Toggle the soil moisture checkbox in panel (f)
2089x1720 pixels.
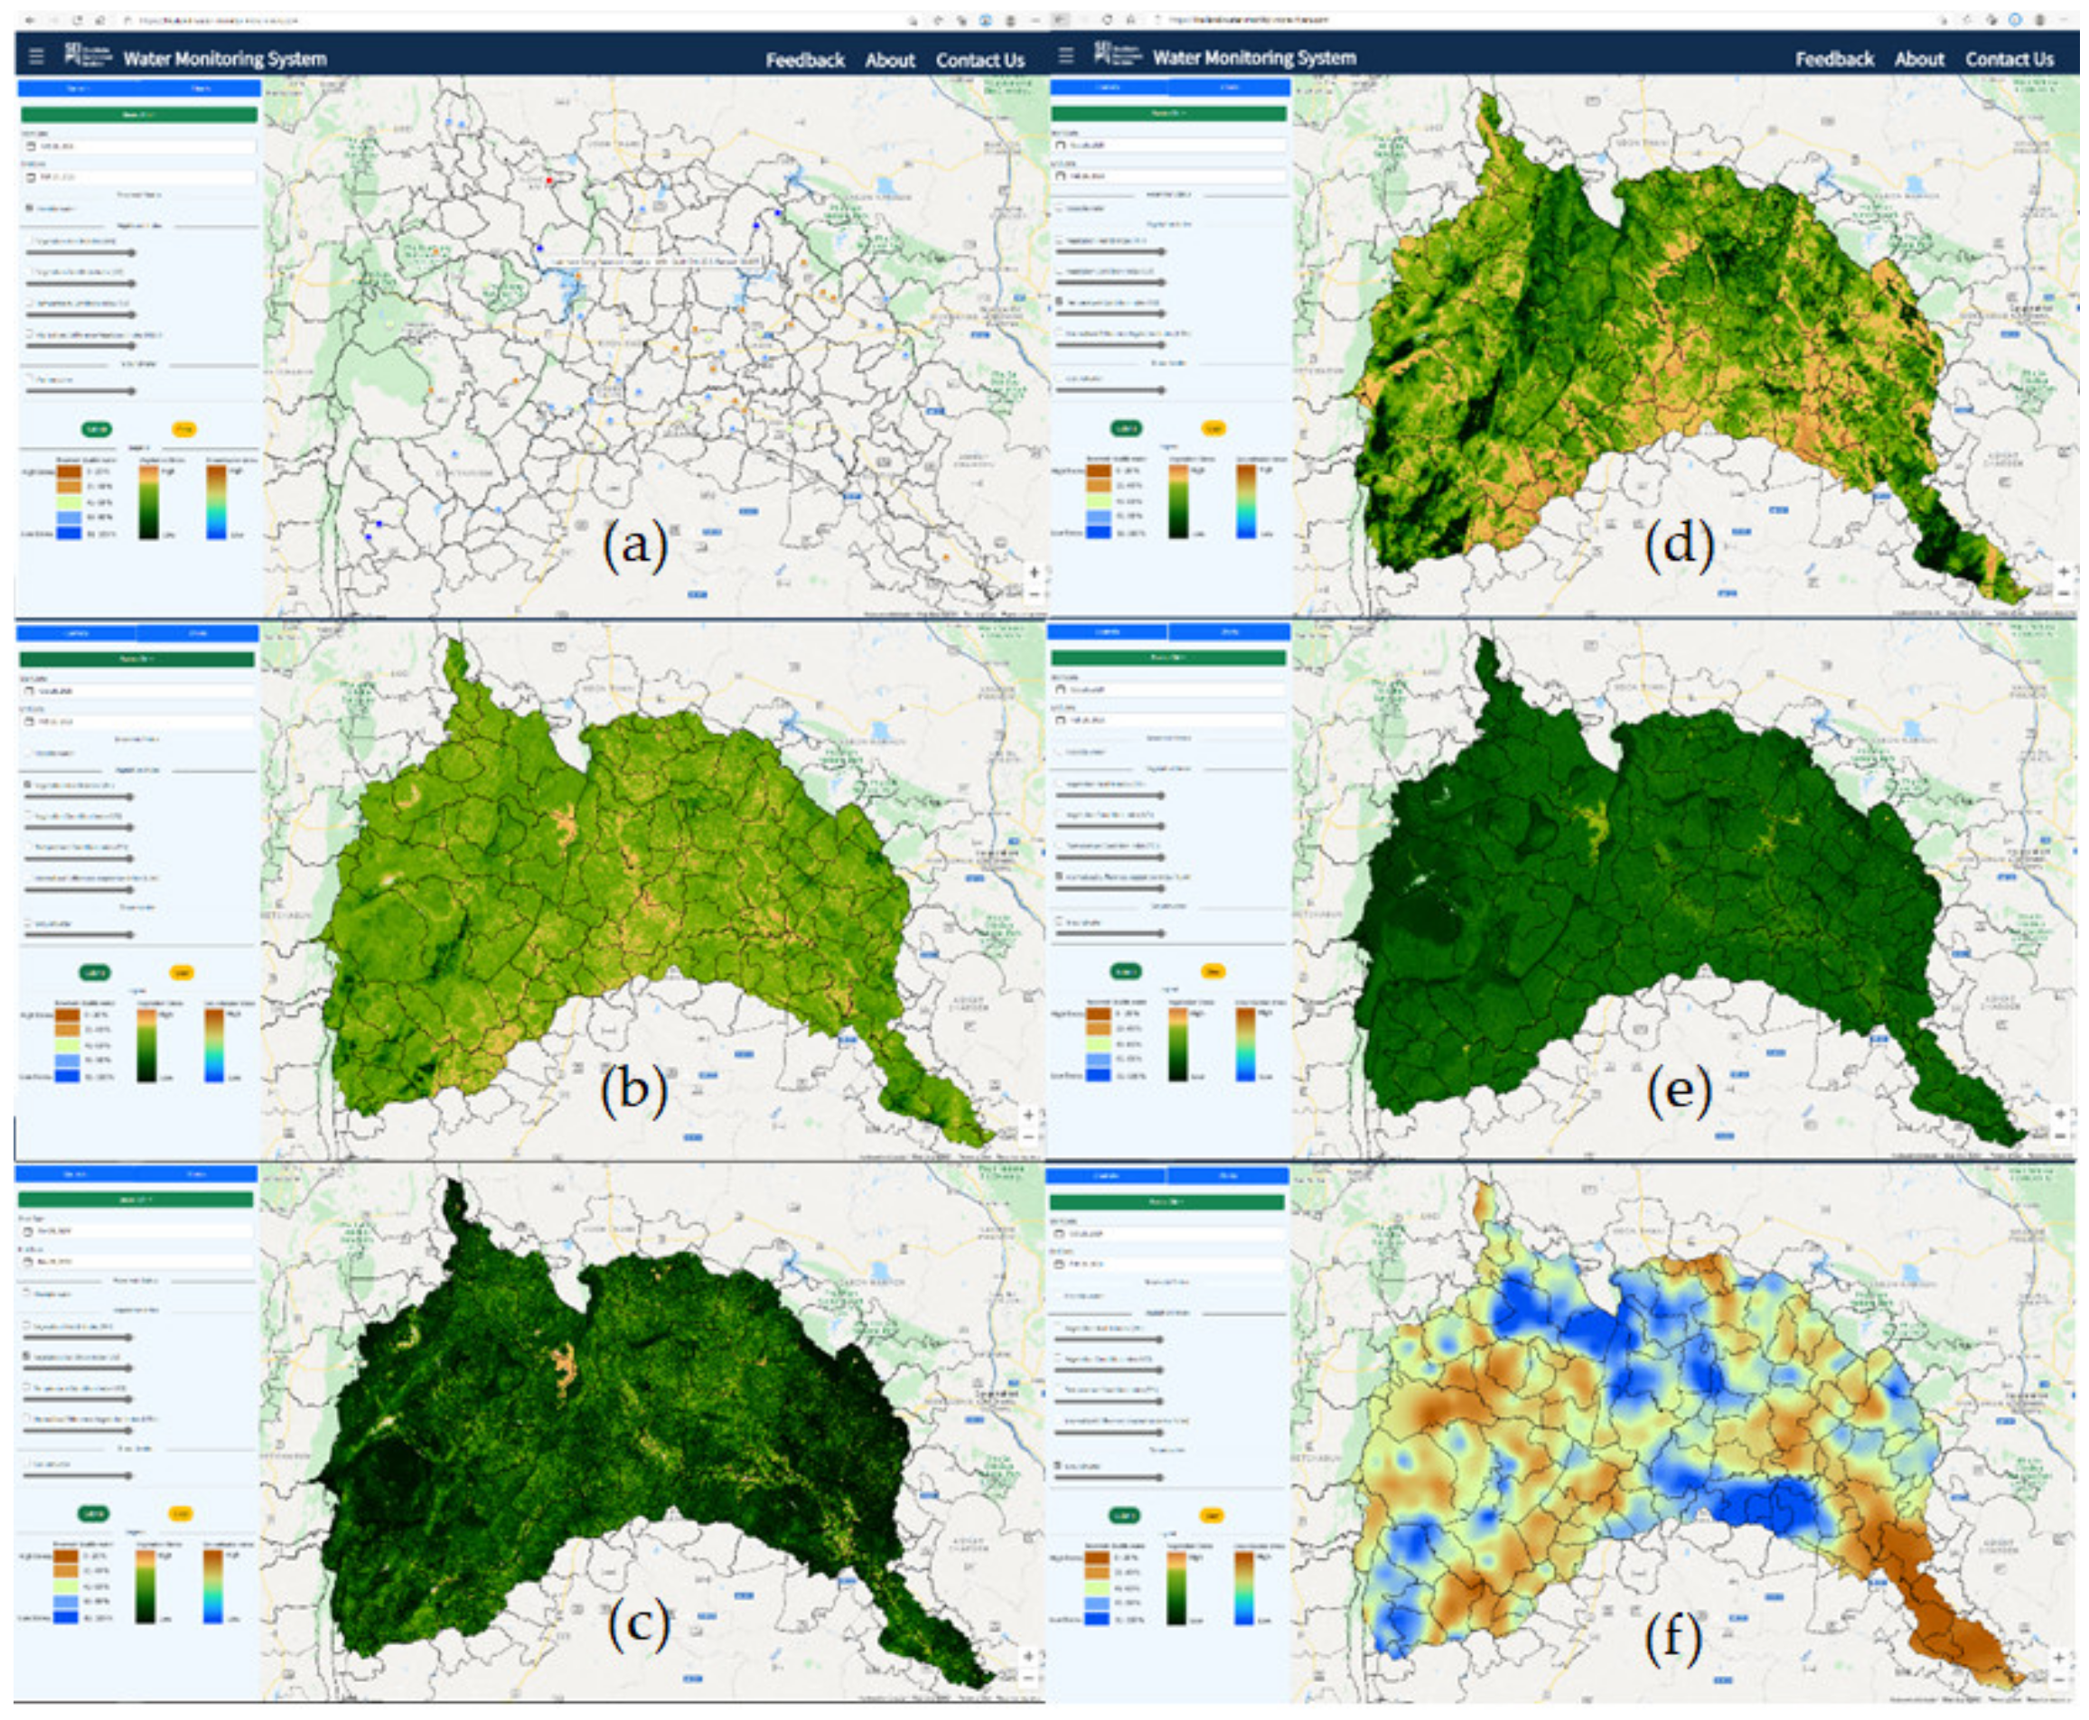1059,1465
